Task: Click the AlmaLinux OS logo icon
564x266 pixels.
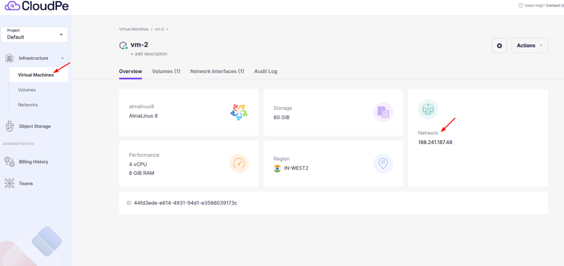Action: coord(238,112)
